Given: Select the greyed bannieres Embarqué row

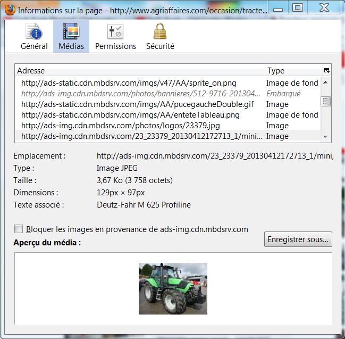Looking at the screenshot, I should 167,94.
